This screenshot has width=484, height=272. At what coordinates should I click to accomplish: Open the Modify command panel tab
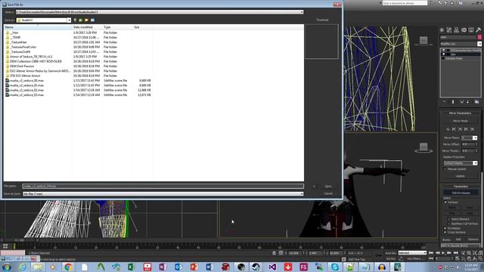448,30
